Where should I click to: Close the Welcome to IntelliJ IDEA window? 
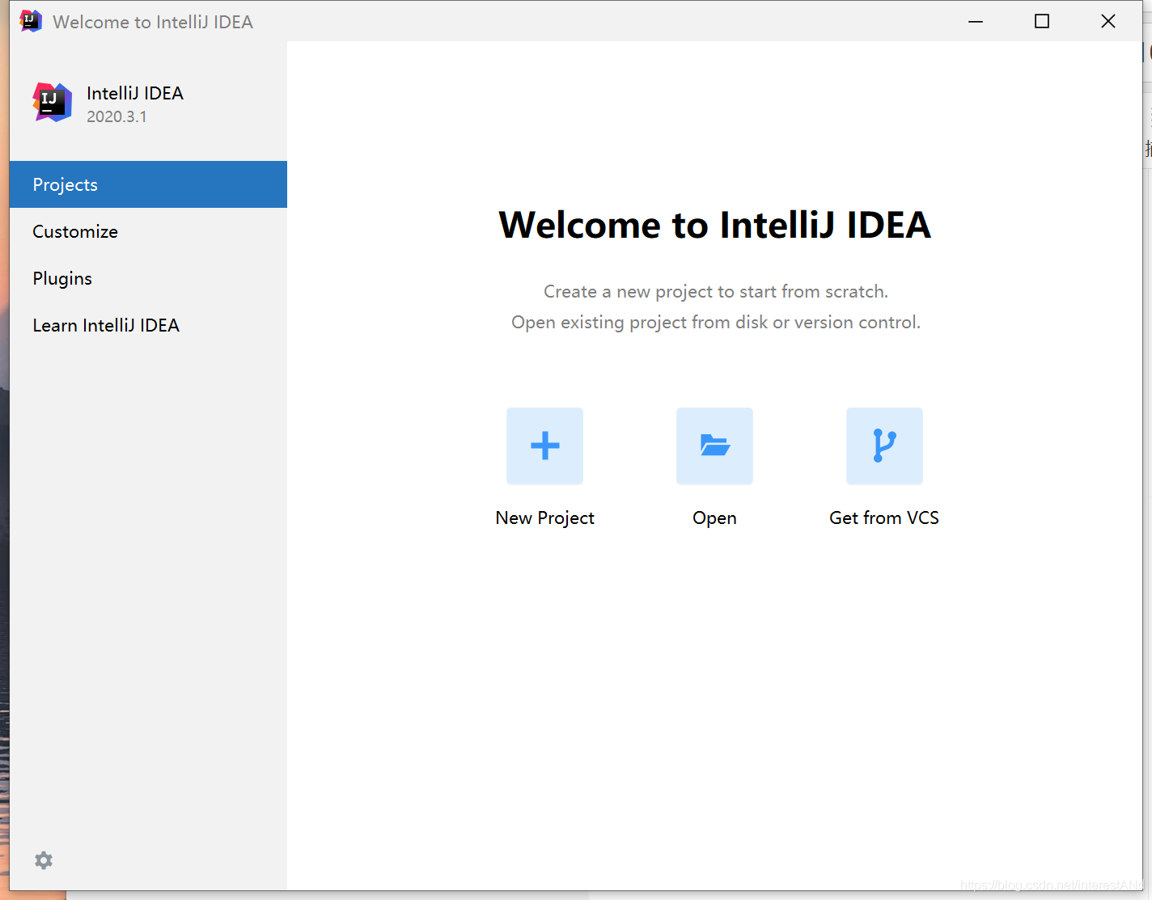pyautogui.click(x=1108, y=21)
